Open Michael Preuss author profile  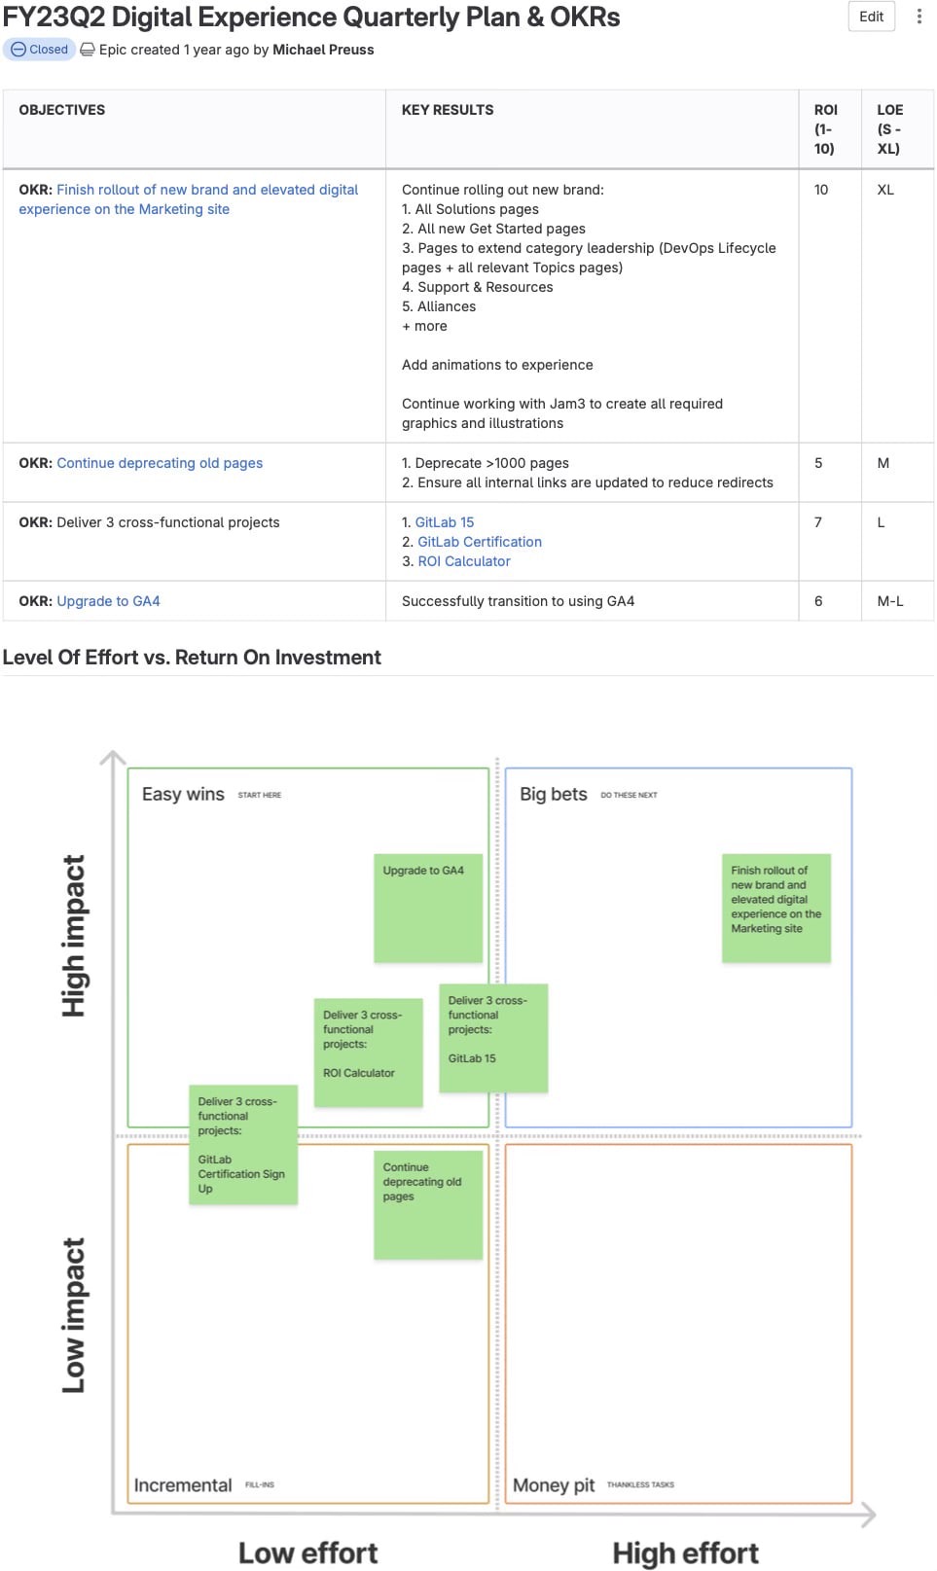(x=323, y=50)
